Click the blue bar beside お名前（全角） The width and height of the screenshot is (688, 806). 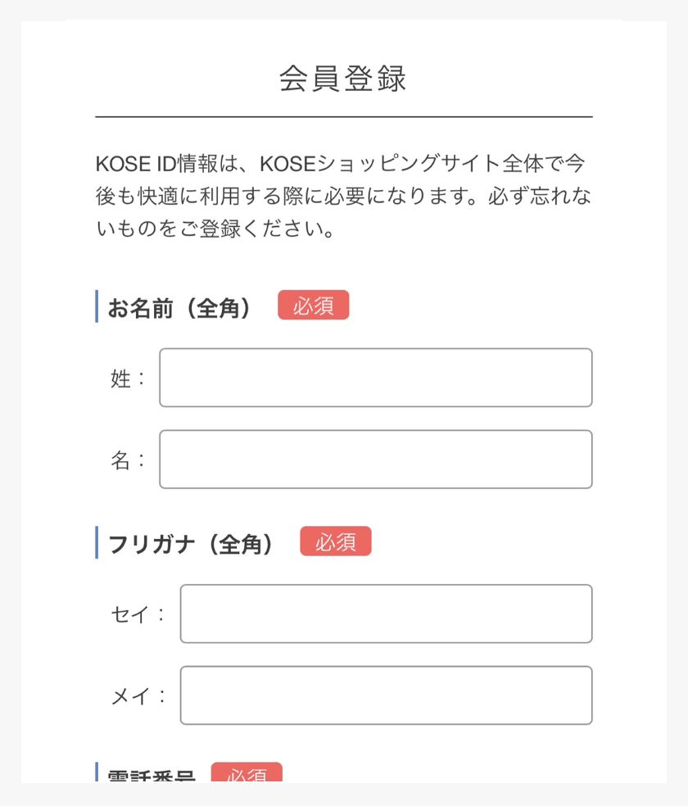point(96,305)
